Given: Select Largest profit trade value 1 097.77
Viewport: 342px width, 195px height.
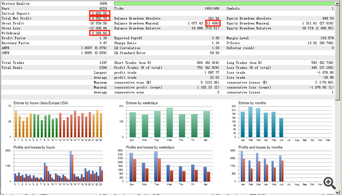Looking at the screenshot, I should point(212,72).
